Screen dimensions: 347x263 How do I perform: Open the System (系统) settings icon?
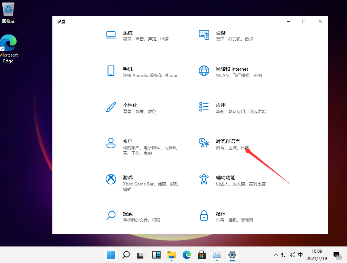click(x=111, y=34)
